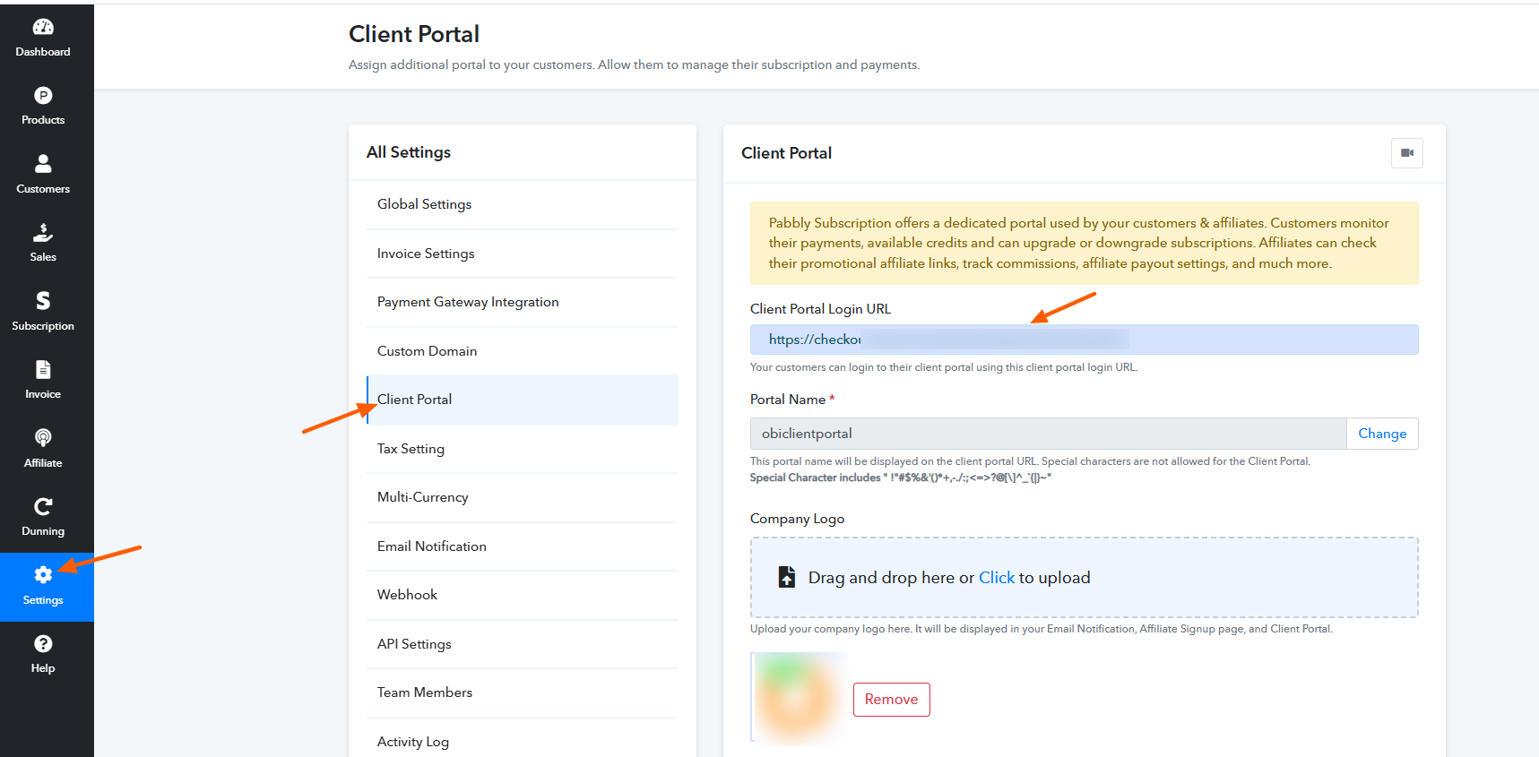Click the Sales sidebar icon
This screenshot has height=757, width=1539.
pyautogui.click(x=43, y=233)
